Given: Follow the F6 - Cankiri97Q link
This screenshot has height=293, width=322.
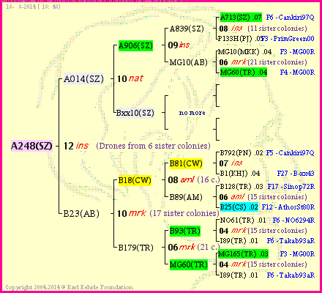Looking at the screenshot, I should point(290,18).
